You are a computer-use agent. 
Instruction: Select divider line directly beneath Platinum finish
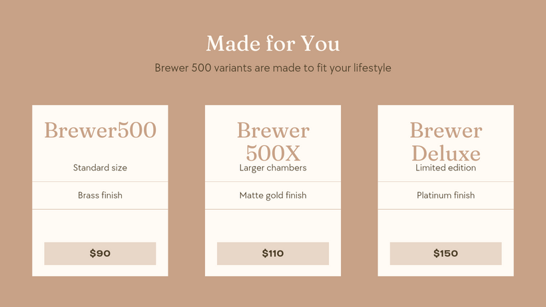click(x=445, y=209)
